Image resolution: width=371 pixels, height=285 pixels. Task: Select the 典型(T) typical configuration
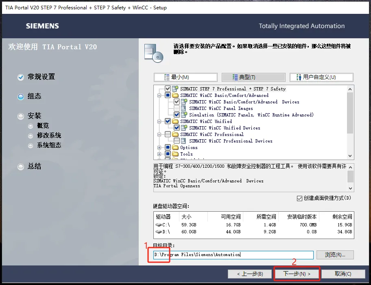(253, 77)
